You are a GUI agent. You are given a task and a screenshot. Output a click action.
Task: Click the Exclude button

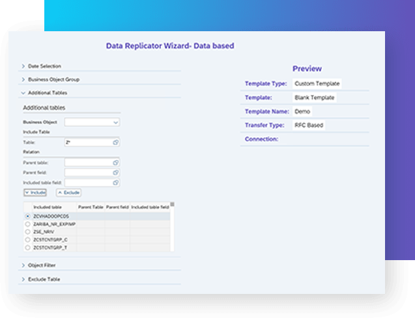pyautogui.click(x=69, y=192)
